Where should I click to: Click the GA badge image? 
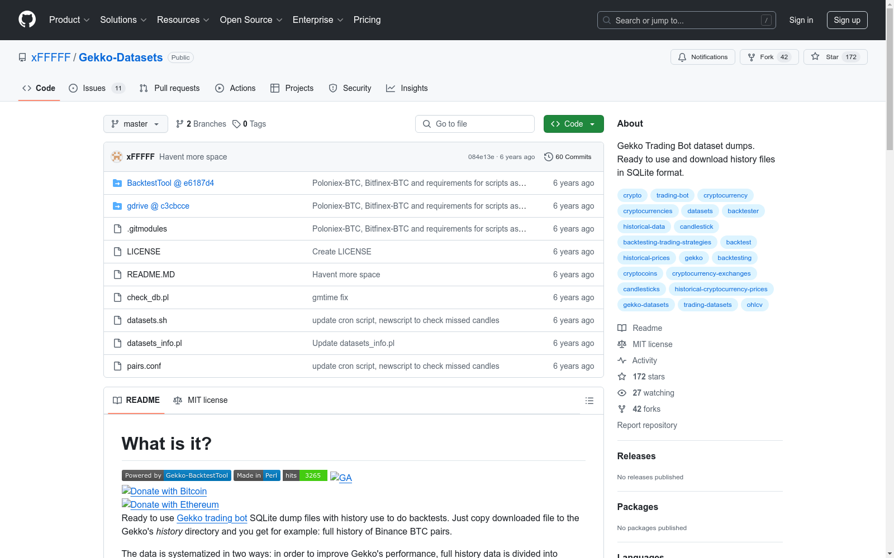click(341, 477)
